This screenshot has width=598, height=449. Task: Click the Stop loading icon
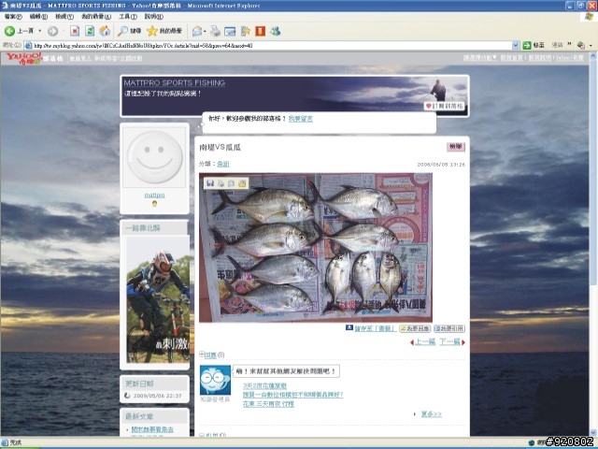tap(75, 31)
